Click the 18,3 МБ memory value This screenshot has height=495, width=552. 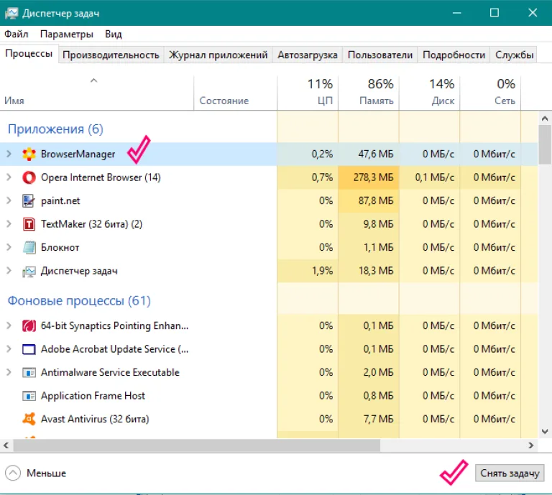click(x=376, y=271)
